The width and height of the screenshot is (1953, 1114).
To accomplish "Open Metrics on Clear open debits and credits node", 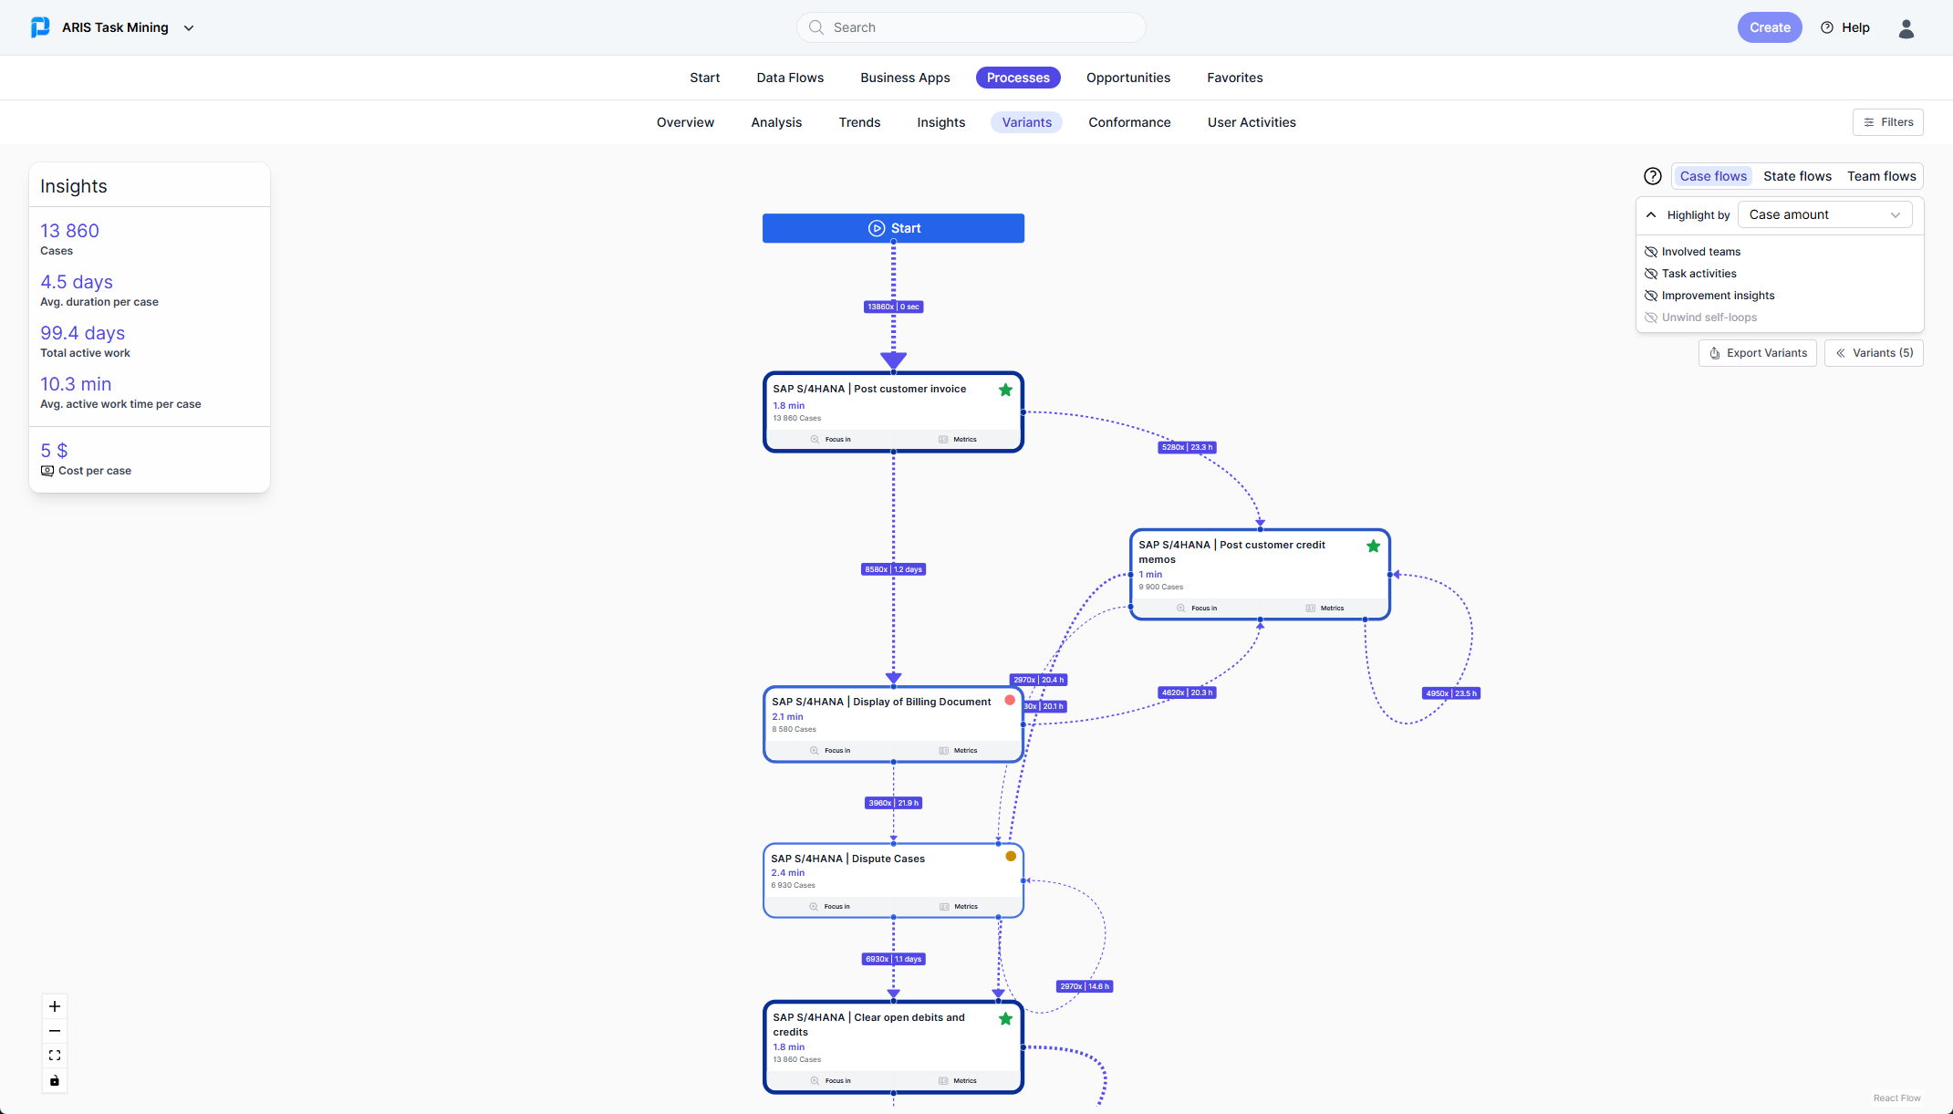I will (957, 1081).
